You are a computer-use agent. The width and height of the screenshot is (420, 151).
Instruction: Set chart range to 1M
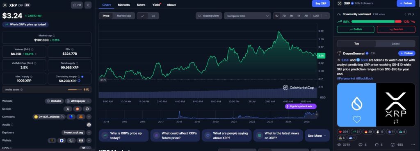[292, 16]
